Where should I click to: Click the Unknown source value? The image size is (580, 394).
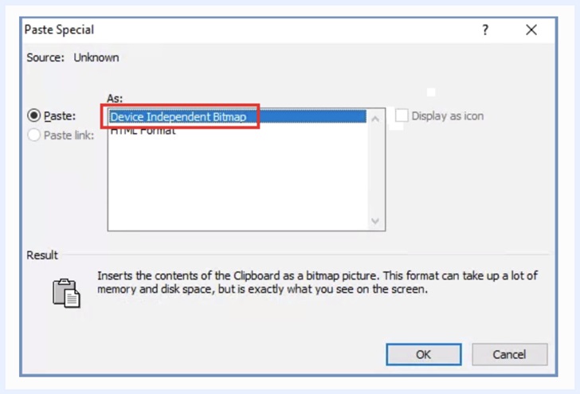coord(96,57)
